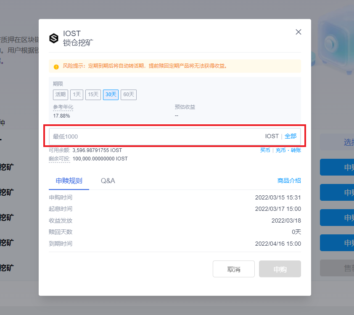Image resolution: width=354 pixels, height=315 pixels.
Task: Click interest start time 2022/03/17 15:00
Action: [x=278, y=209]
